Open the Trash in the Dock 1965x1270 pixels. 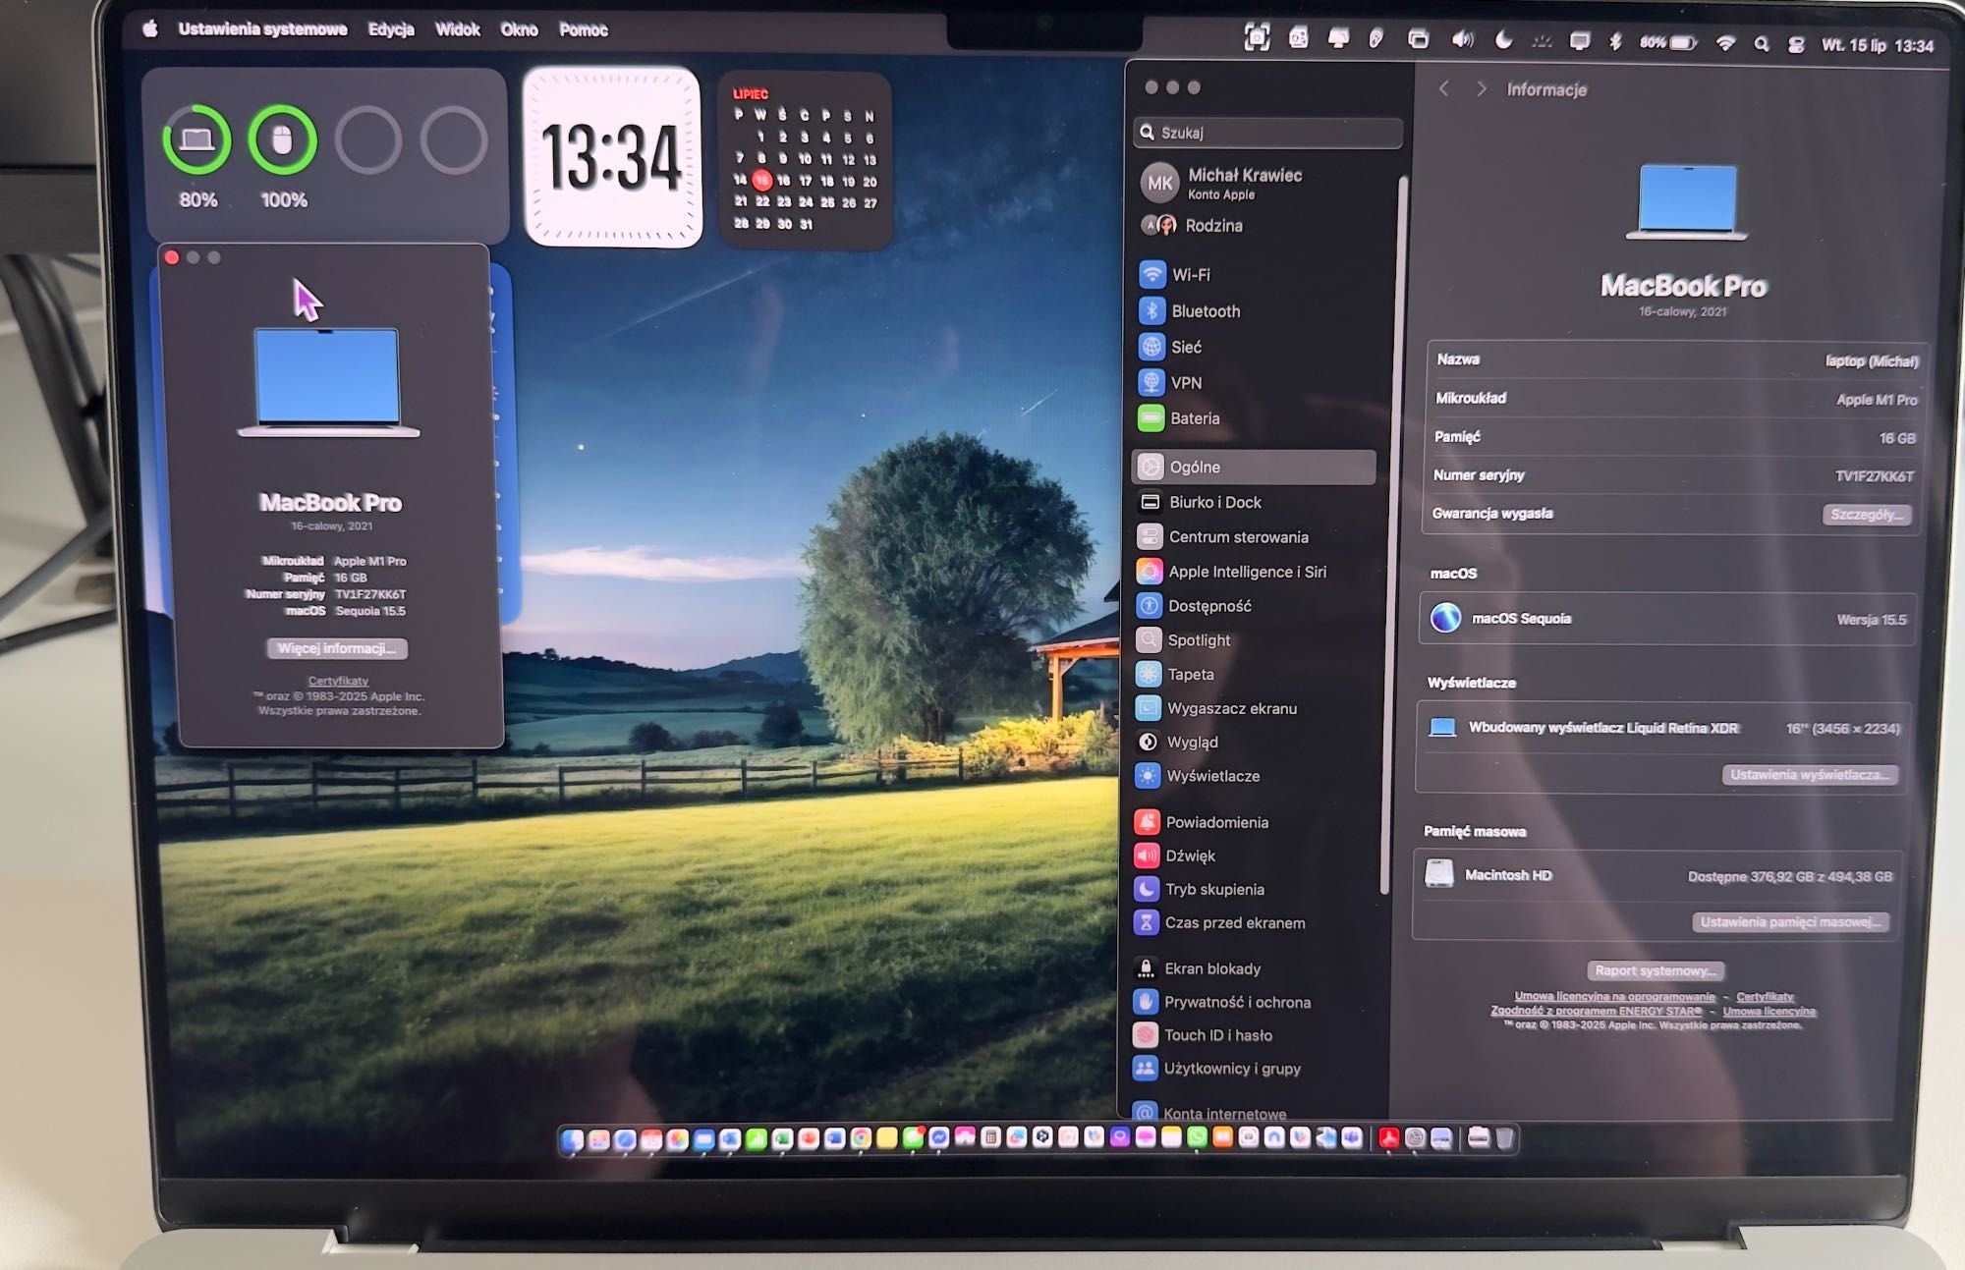click(1504, 1139)
